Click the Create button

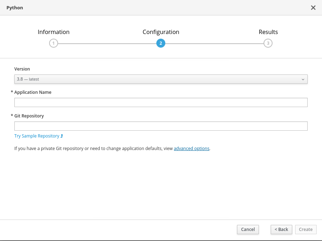point(306,230)
